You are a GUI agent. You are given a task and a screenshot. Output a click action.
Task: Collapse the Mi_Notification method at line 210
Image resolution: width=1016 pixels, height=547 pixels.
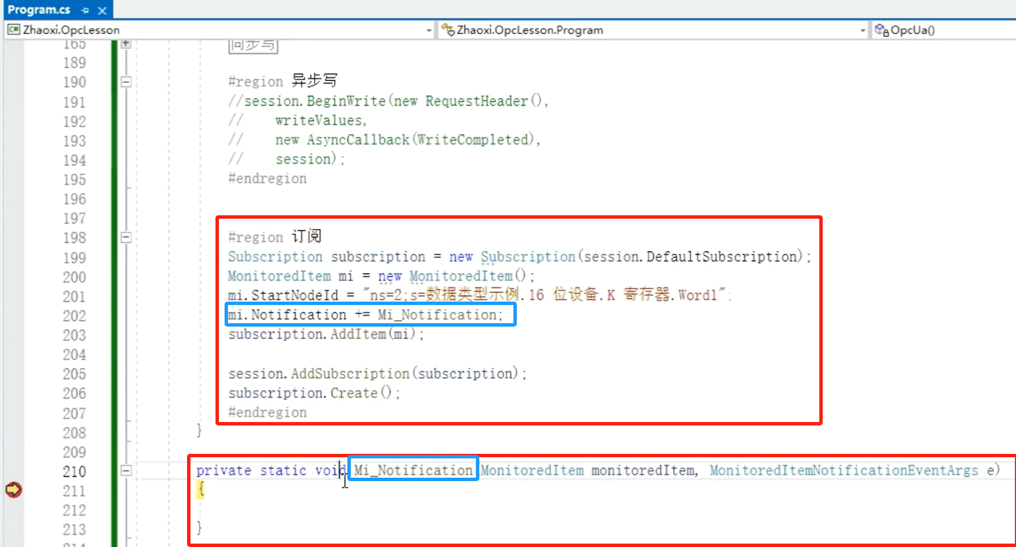click(x=126, y=470)
